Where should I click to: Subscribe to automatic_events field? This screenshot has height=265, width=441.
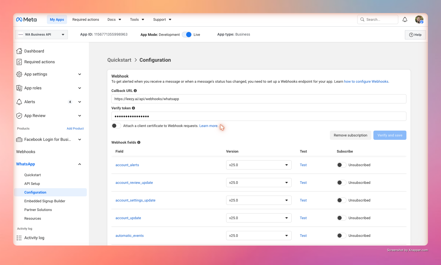click(x=342, y=236)
